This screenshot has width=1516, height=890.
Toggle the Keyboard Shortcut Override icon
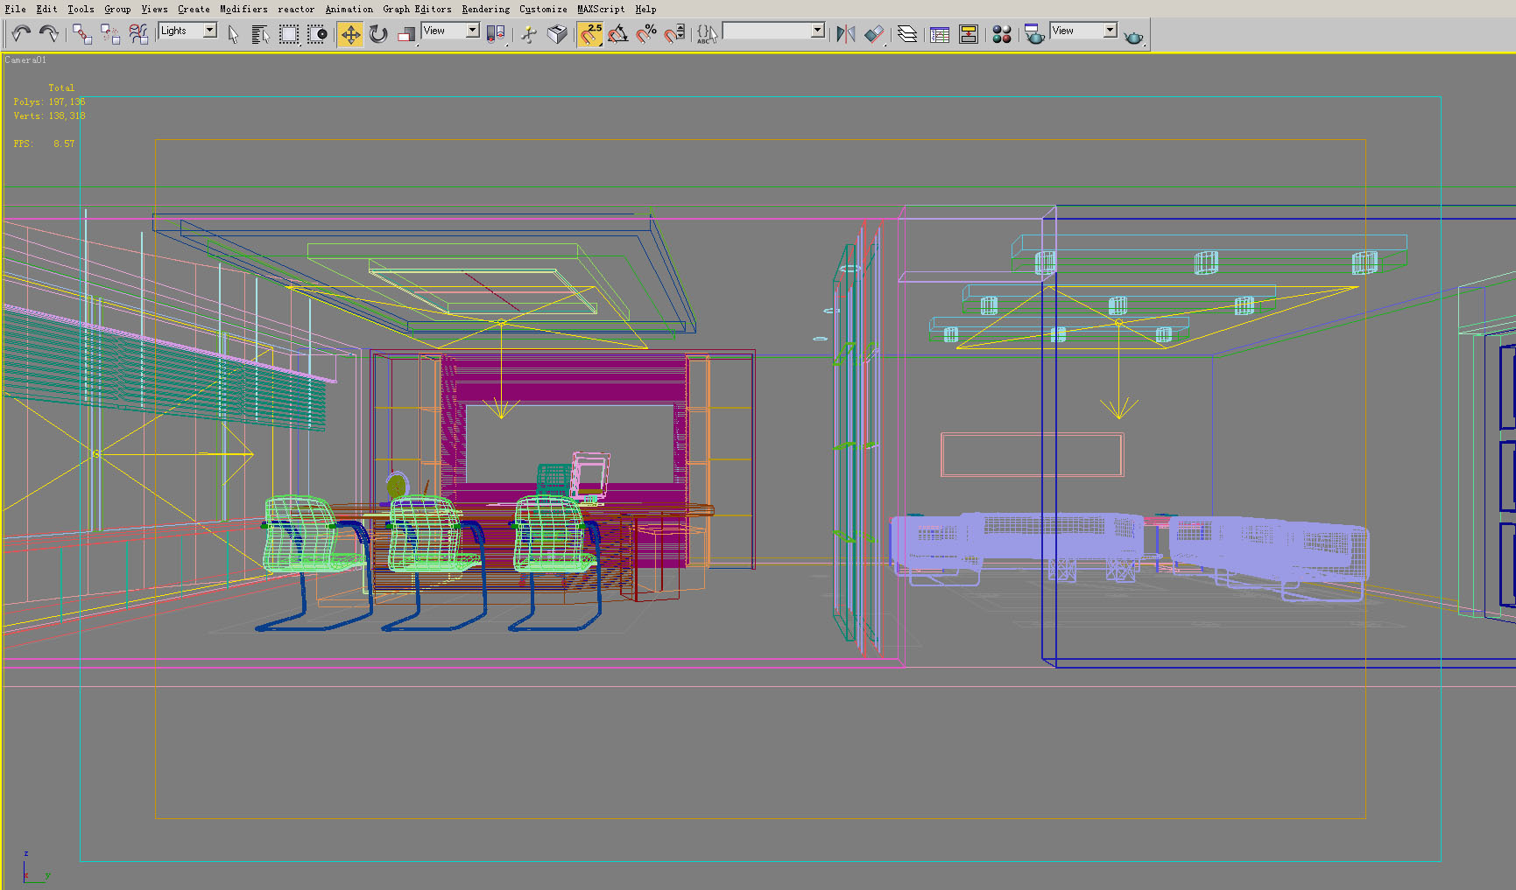557,34
